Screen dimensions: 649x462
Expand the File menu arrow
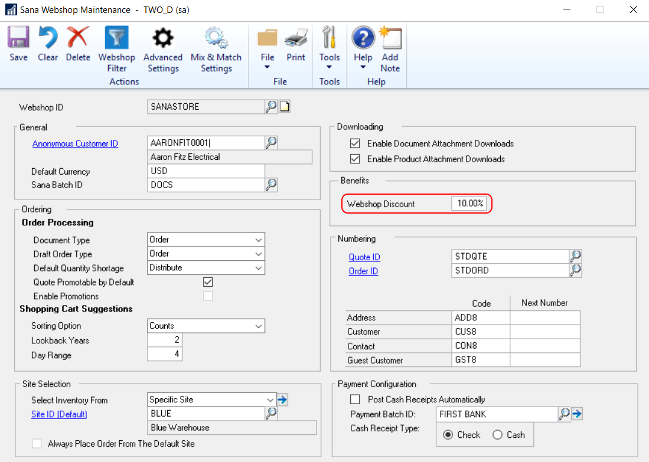tap(267, 67)
